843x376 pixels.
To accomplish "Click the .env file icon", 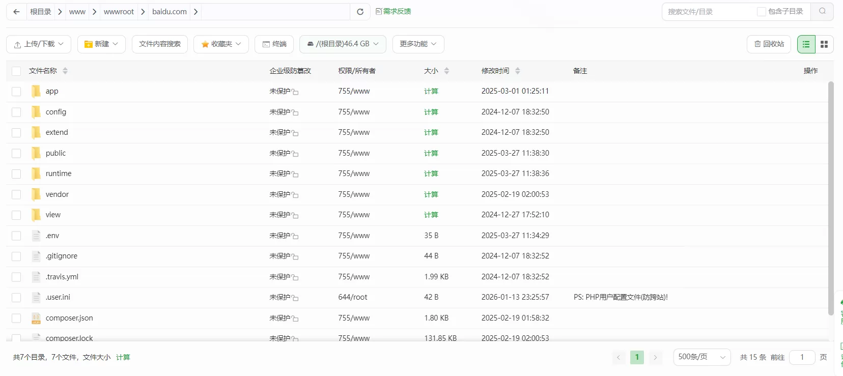I will click(x=36, y=236).
